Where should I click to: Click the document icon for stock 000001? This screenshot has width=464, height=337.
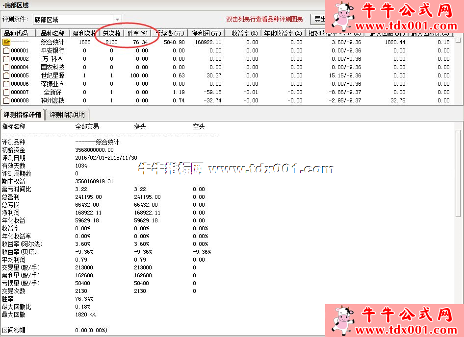[6, 50]
